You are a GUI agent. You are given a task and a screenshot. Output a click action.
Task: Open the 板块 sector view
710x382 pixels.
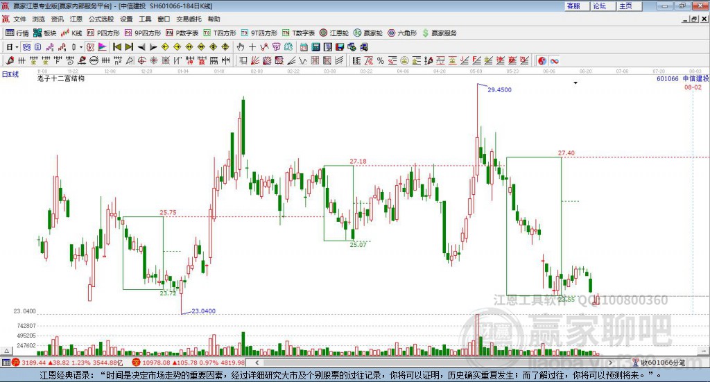(x=44, y=33)
